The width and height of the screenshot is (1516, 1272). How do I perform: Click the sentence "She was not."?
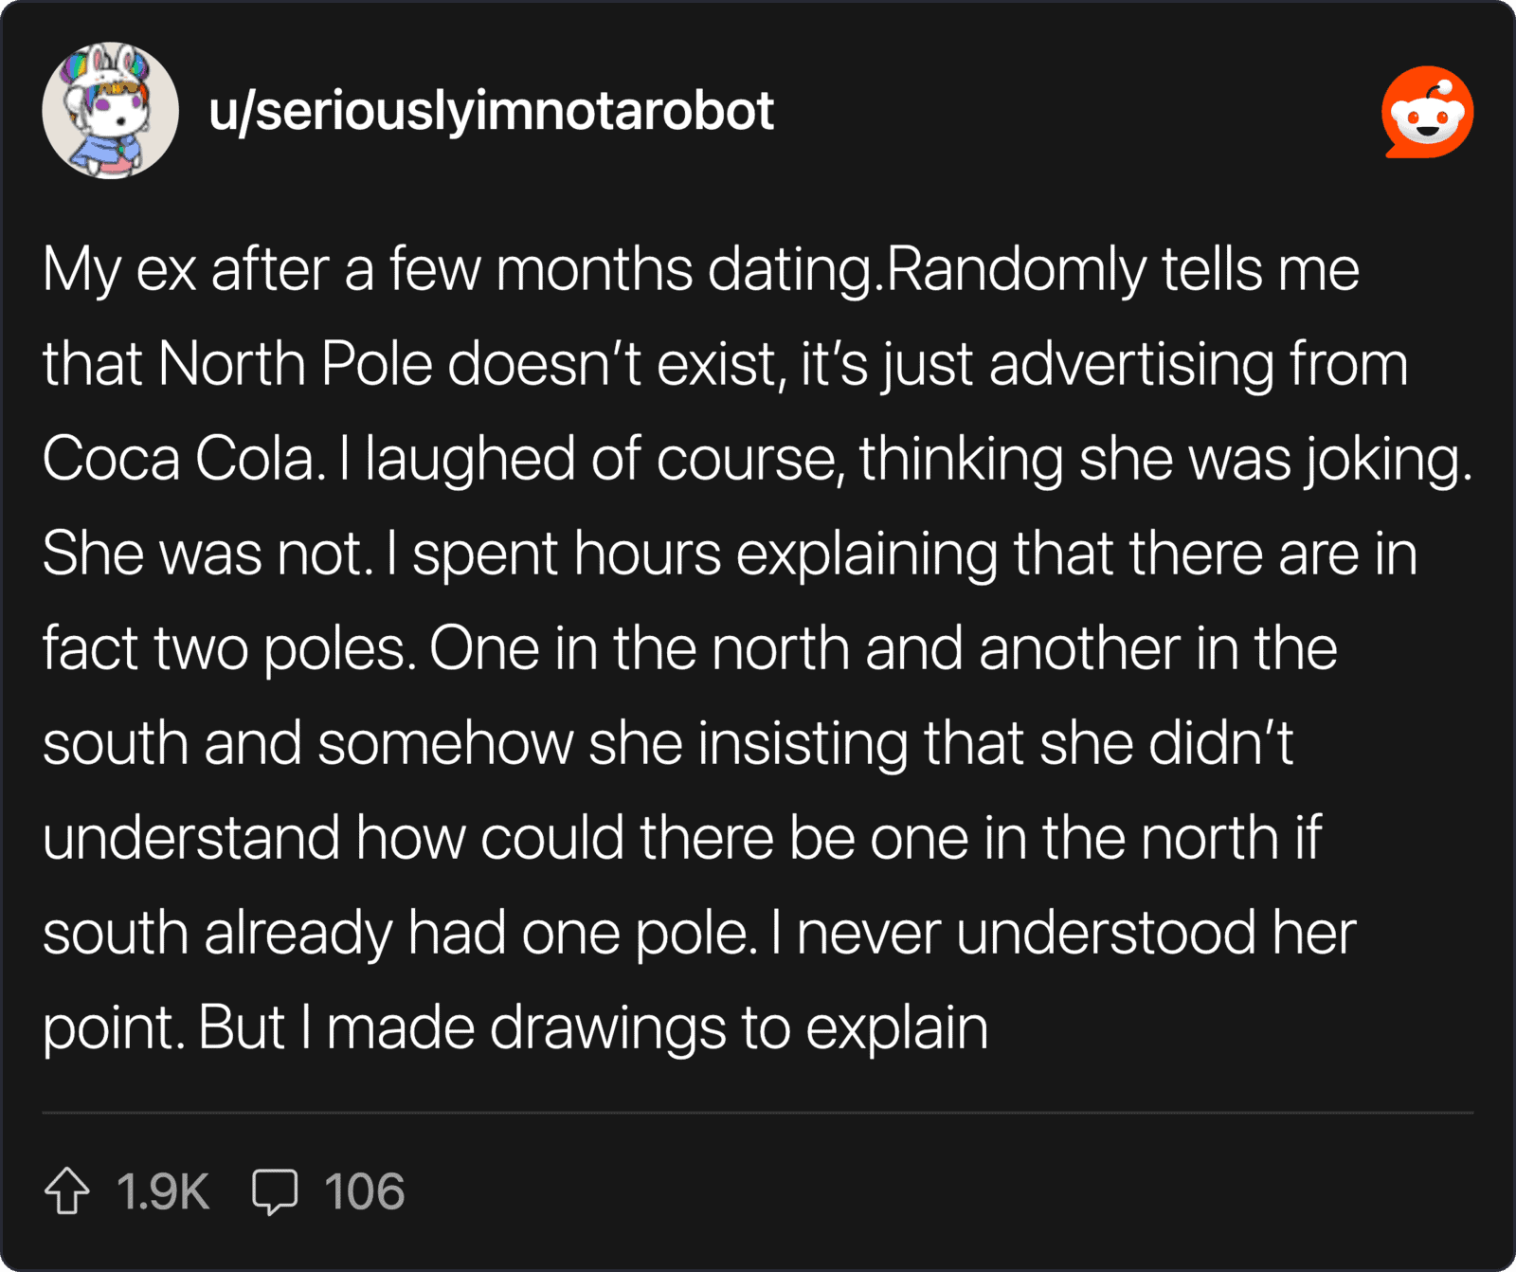coord(208,554)
